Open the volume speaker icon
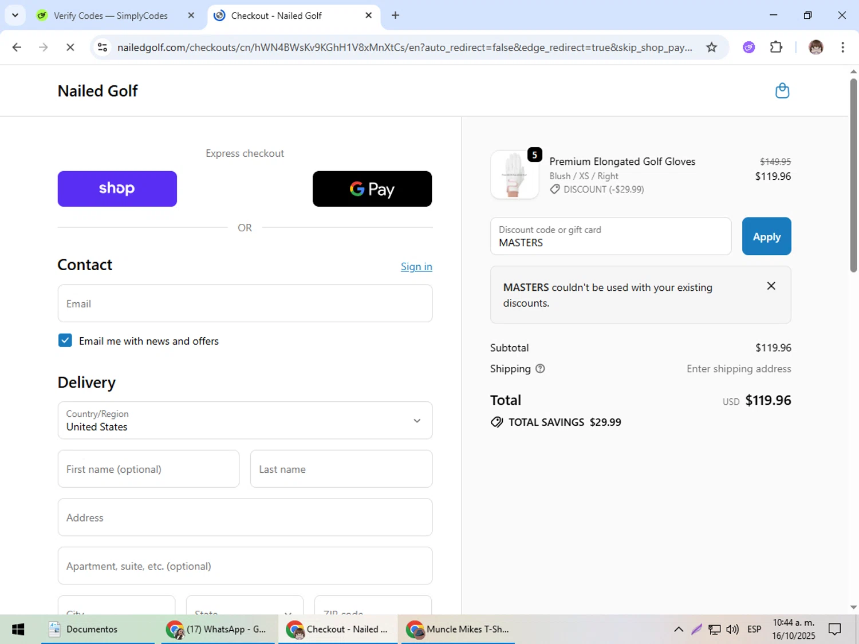This screenshot has width=859, height=644. click(732, 629)
